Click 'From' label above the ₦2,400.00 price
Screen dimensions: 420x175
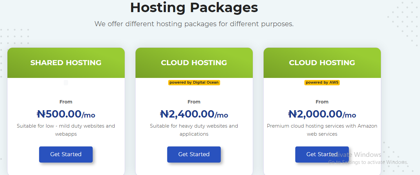194,102
